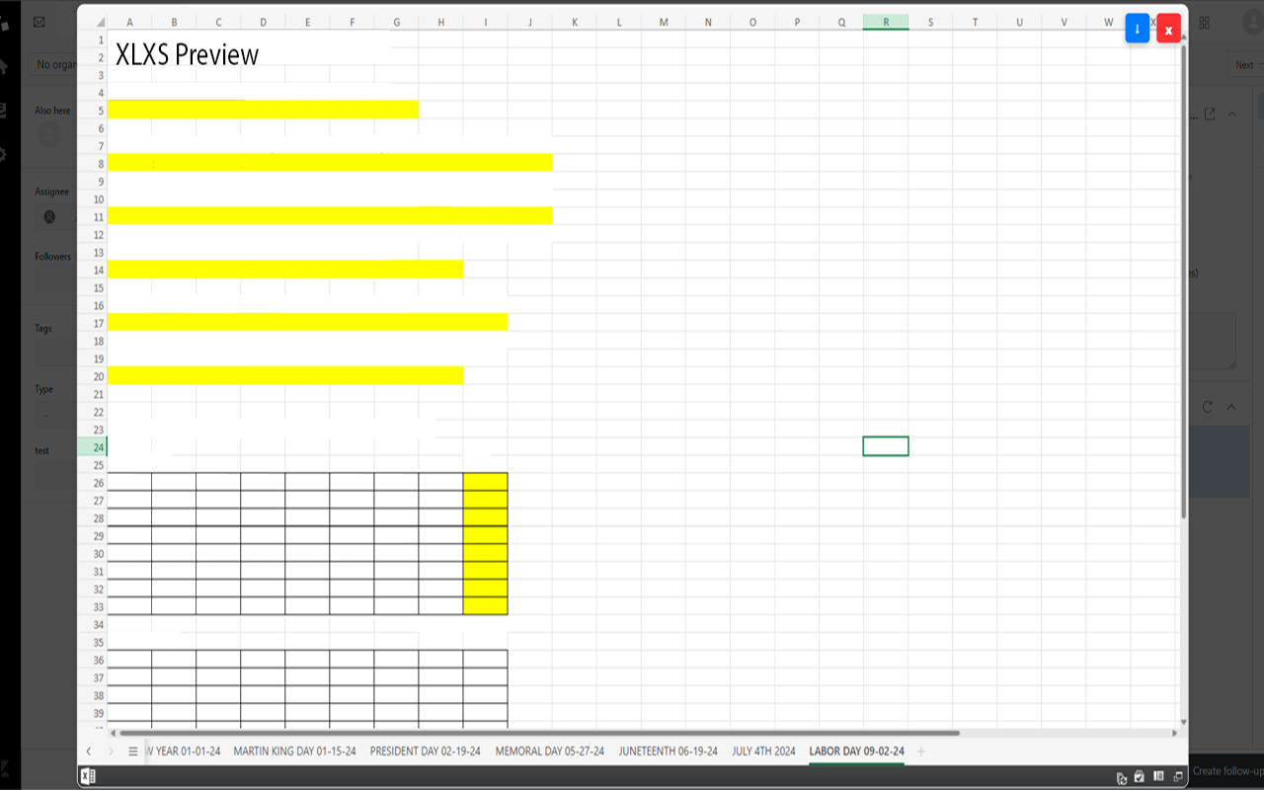Click the yellow cell in row 26 column I
The image size is (1264, 790).
[485, 481]
